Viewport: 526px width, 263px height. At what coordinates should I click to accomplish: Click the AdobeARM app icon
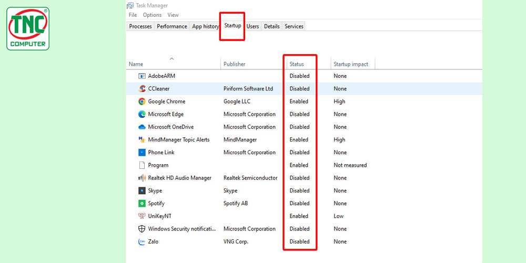click(142, 76)
